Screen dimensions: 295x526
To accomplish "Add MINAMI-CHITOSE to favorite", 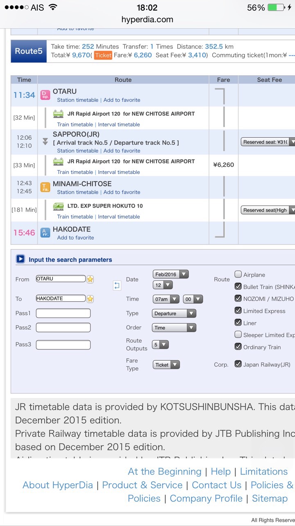I will point(122,192).
